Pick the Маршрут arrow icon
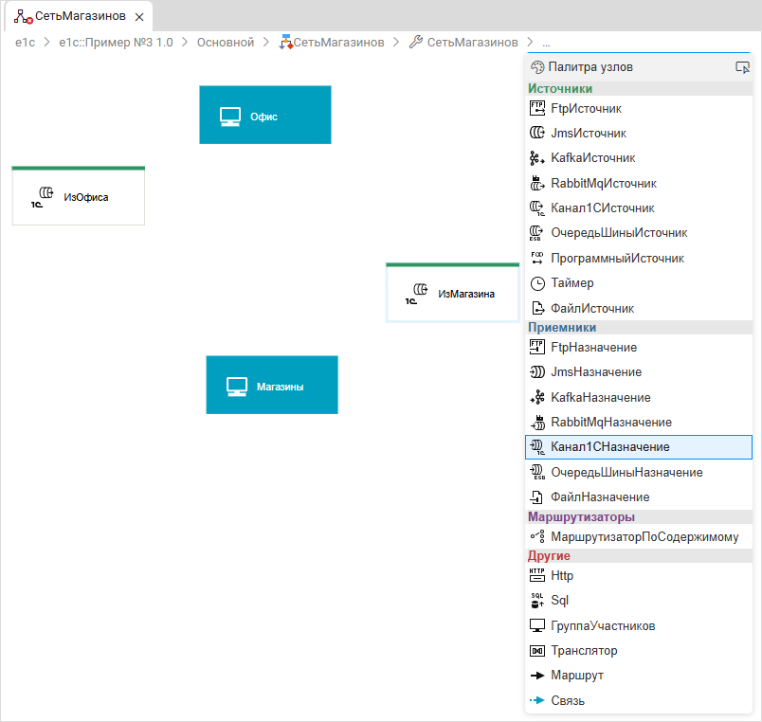The width and height of the screenshot is (762, 722). (x=537, y=676)
